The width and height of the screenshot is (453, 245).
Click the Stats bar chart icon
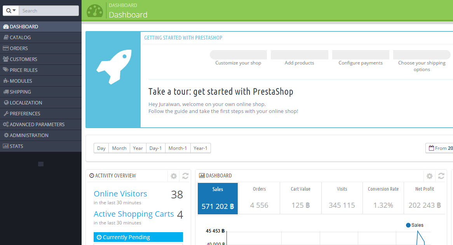(x=5, y=146)
